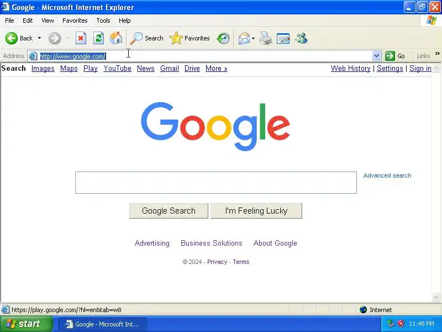Click the Business Solutions link
Image resolution: width=442 pixels, height=332 pixels.
click(212, 243)
